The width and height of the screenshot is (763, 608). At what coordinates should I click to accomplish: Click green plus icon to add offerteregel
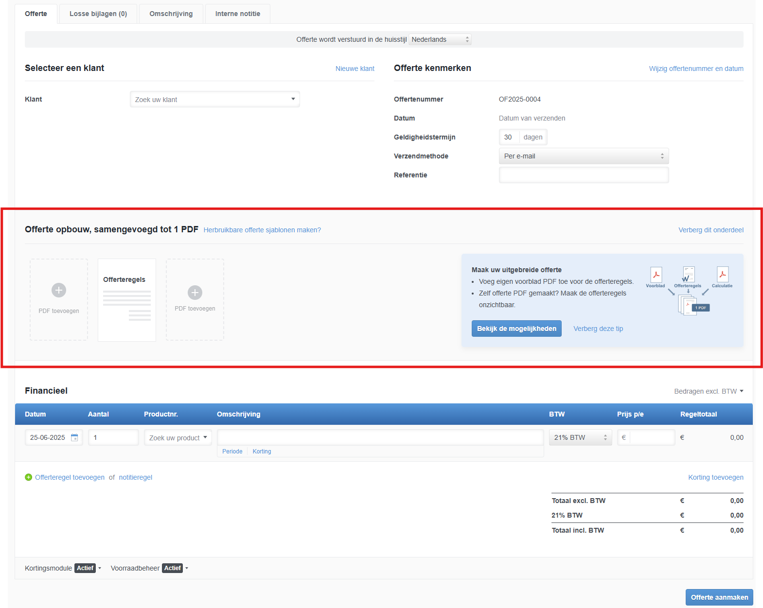coord(29,477)
